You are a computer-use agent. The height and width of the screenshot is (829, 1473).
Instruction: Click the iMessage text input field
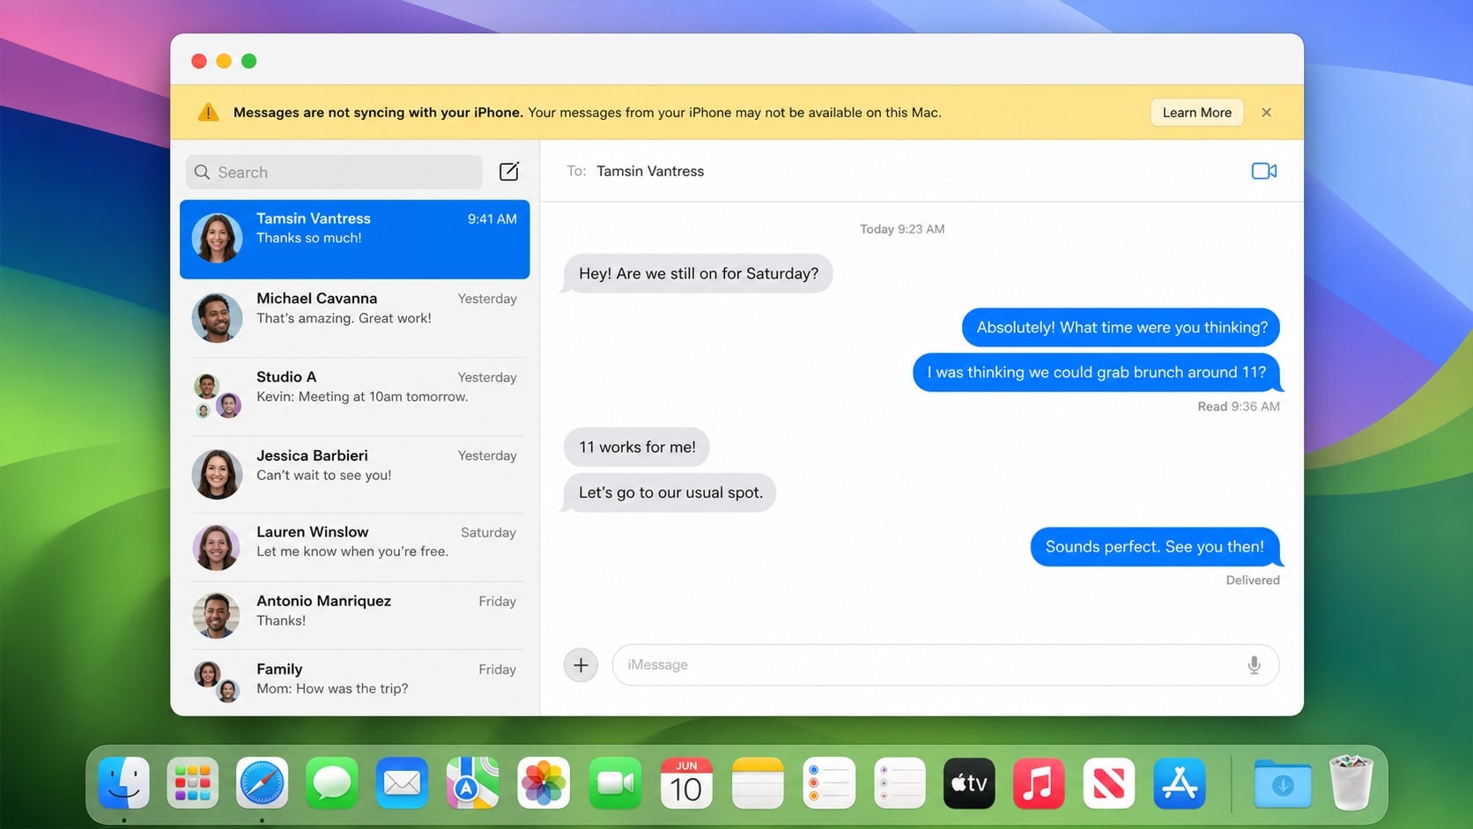click(945, 665)
